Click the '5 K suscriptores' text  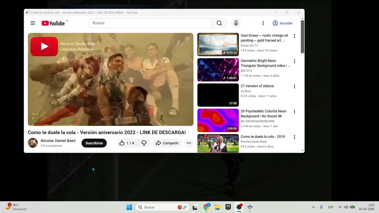point(51,146)
